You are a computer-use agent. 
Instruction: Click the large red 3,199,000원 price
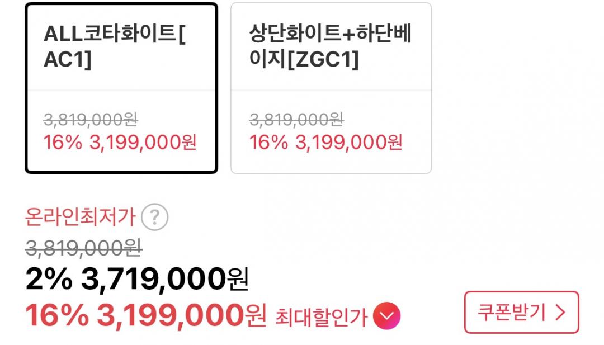(x=181, y=316)
